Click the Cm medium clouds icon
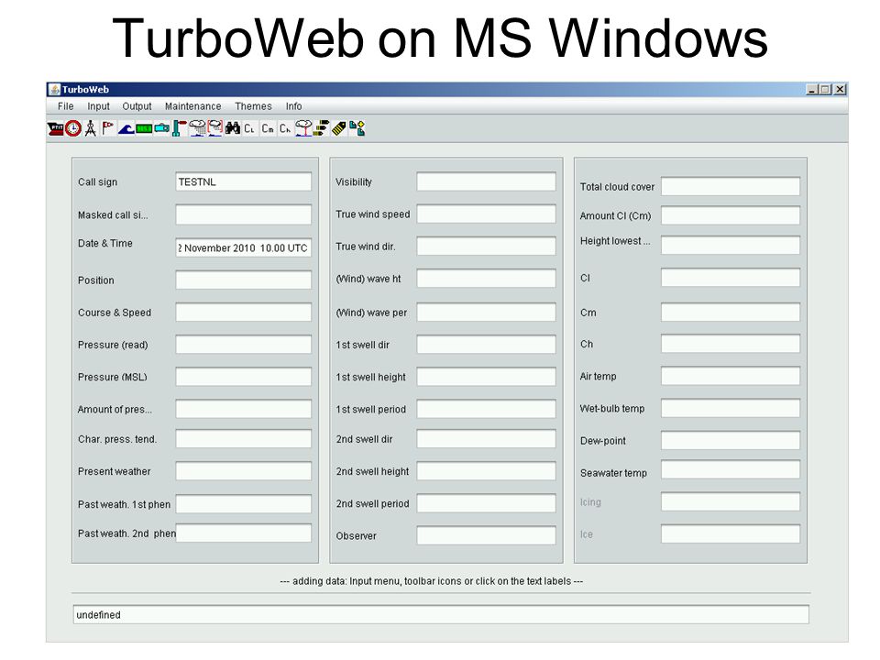 268,128
